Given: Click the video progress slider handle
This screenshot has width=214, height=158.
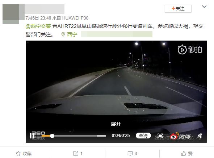Looking at the screenshot, I should pyautogui.click(x=52, y=136).
